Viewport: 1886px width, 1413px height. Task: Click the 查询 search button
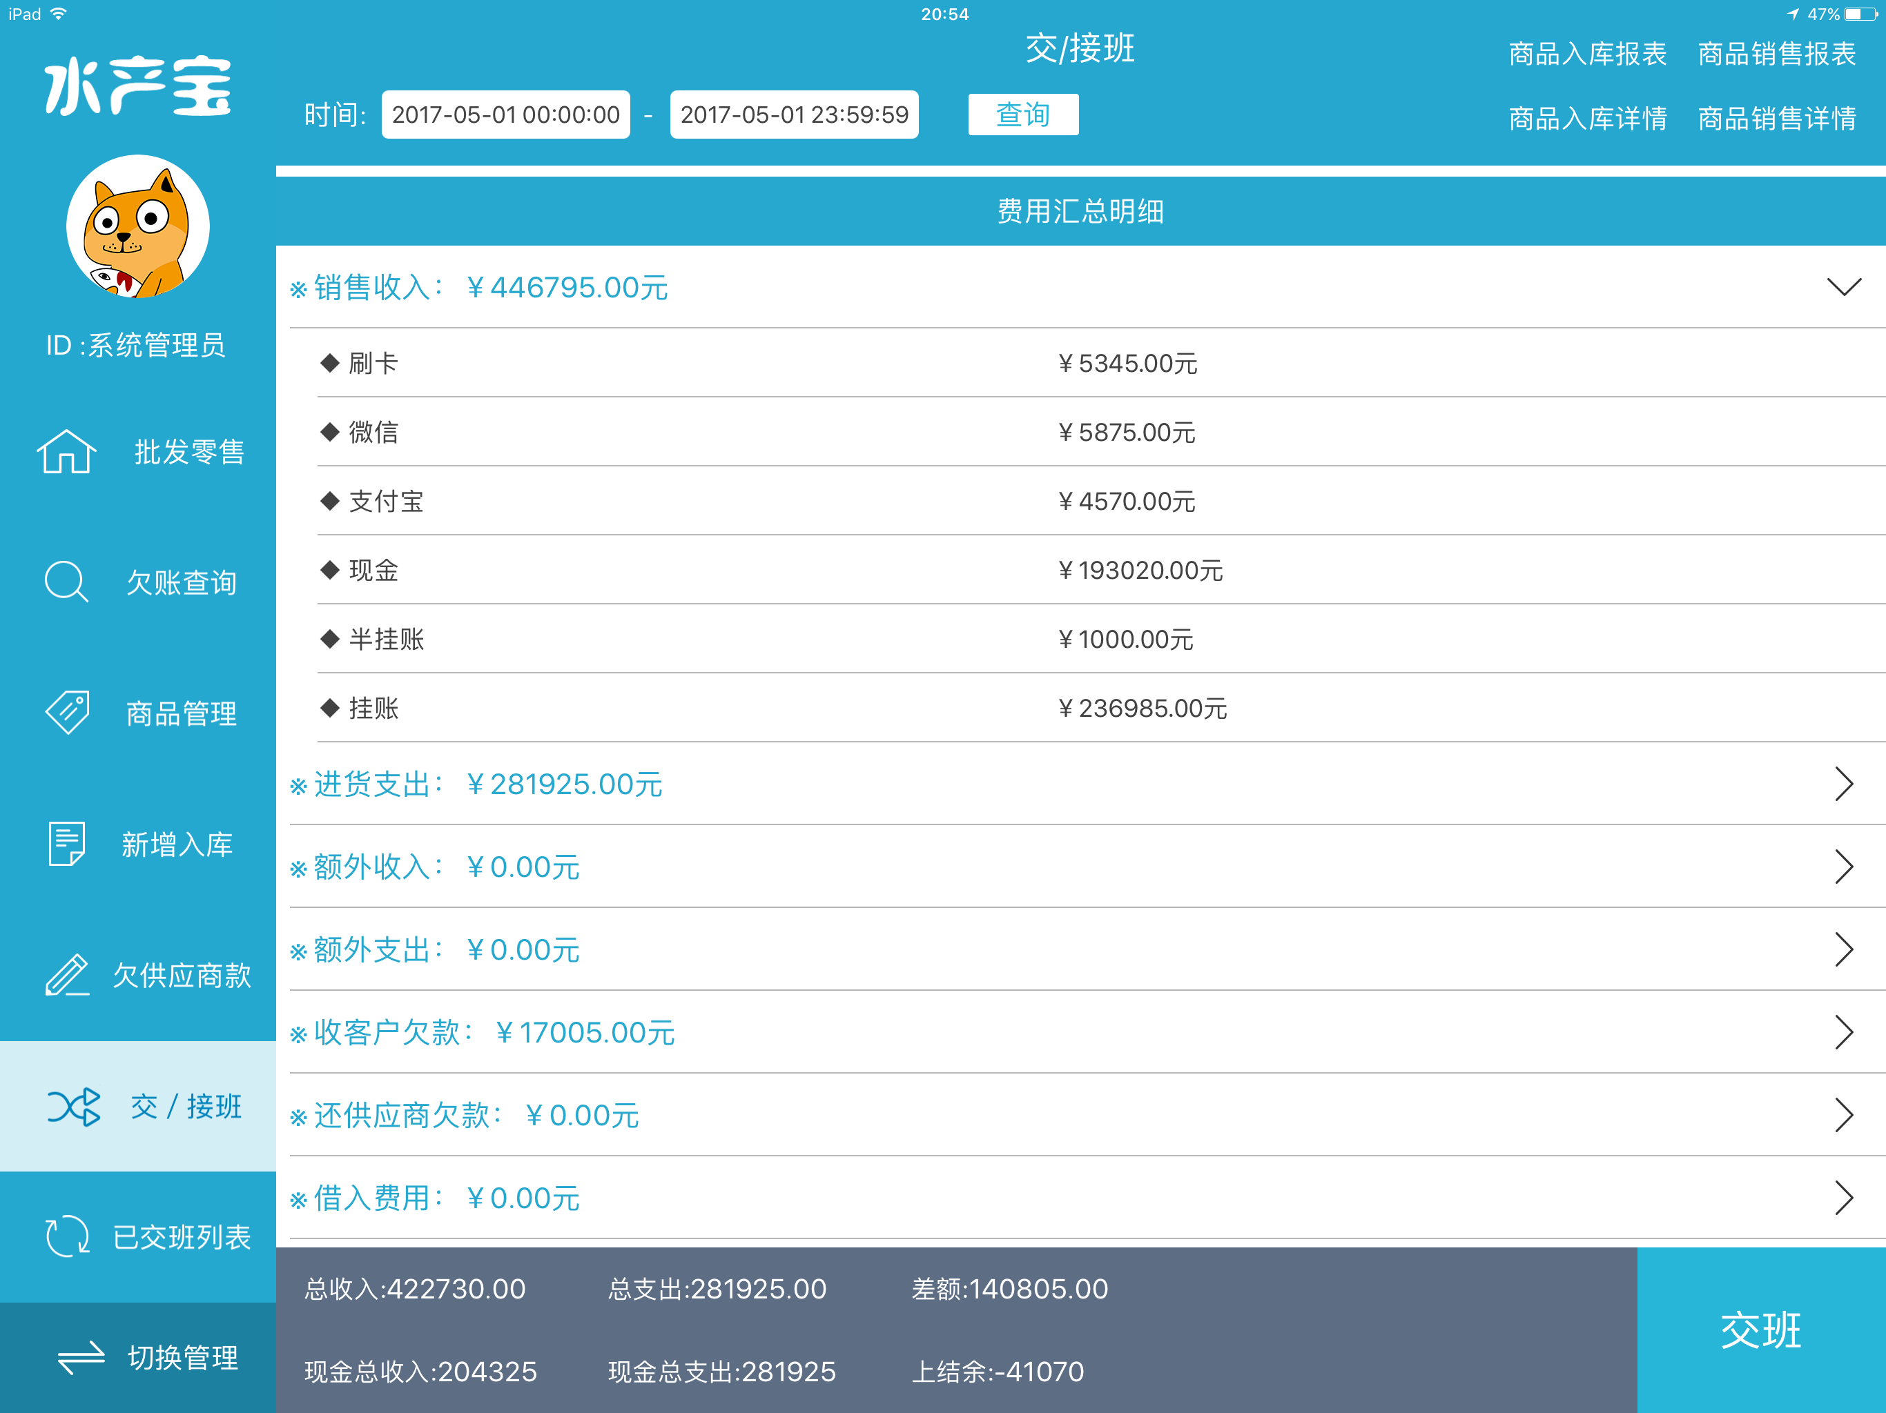pyautogui.click(x=1022, y=115)
